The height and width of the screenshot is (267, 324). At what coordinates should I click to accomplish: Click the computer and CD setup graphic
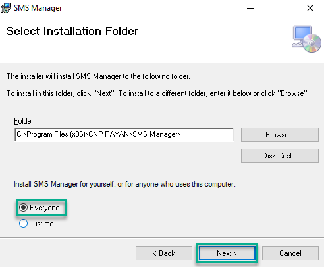[306, 39]
